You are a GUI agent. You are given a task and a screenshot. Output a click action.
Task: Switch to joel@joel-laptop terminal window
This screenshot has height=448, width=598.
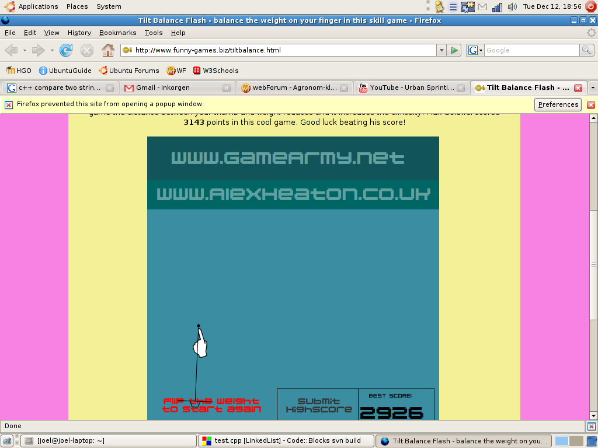(108, 441)
